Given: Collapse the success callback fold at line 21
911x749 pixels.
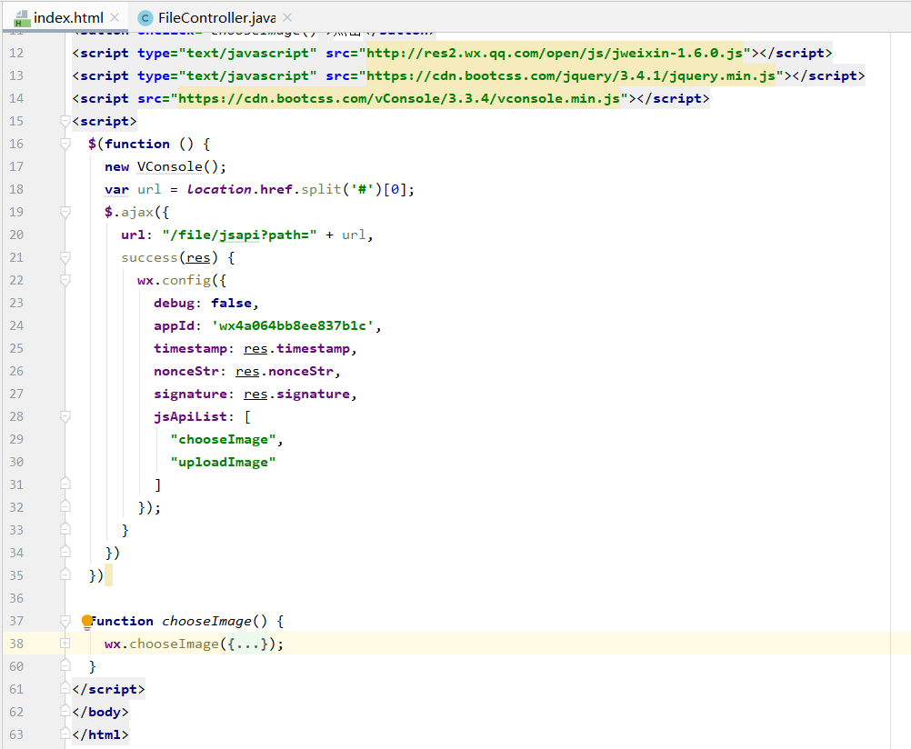Looking at the screenshot, I should coord(65,257).
